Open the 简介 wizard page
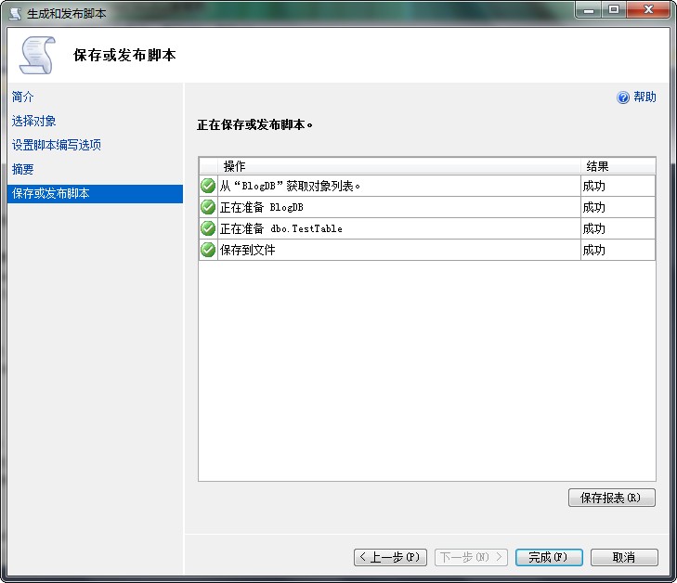The width and height of the screenshot is (677, 583). (x=23, y=97)
